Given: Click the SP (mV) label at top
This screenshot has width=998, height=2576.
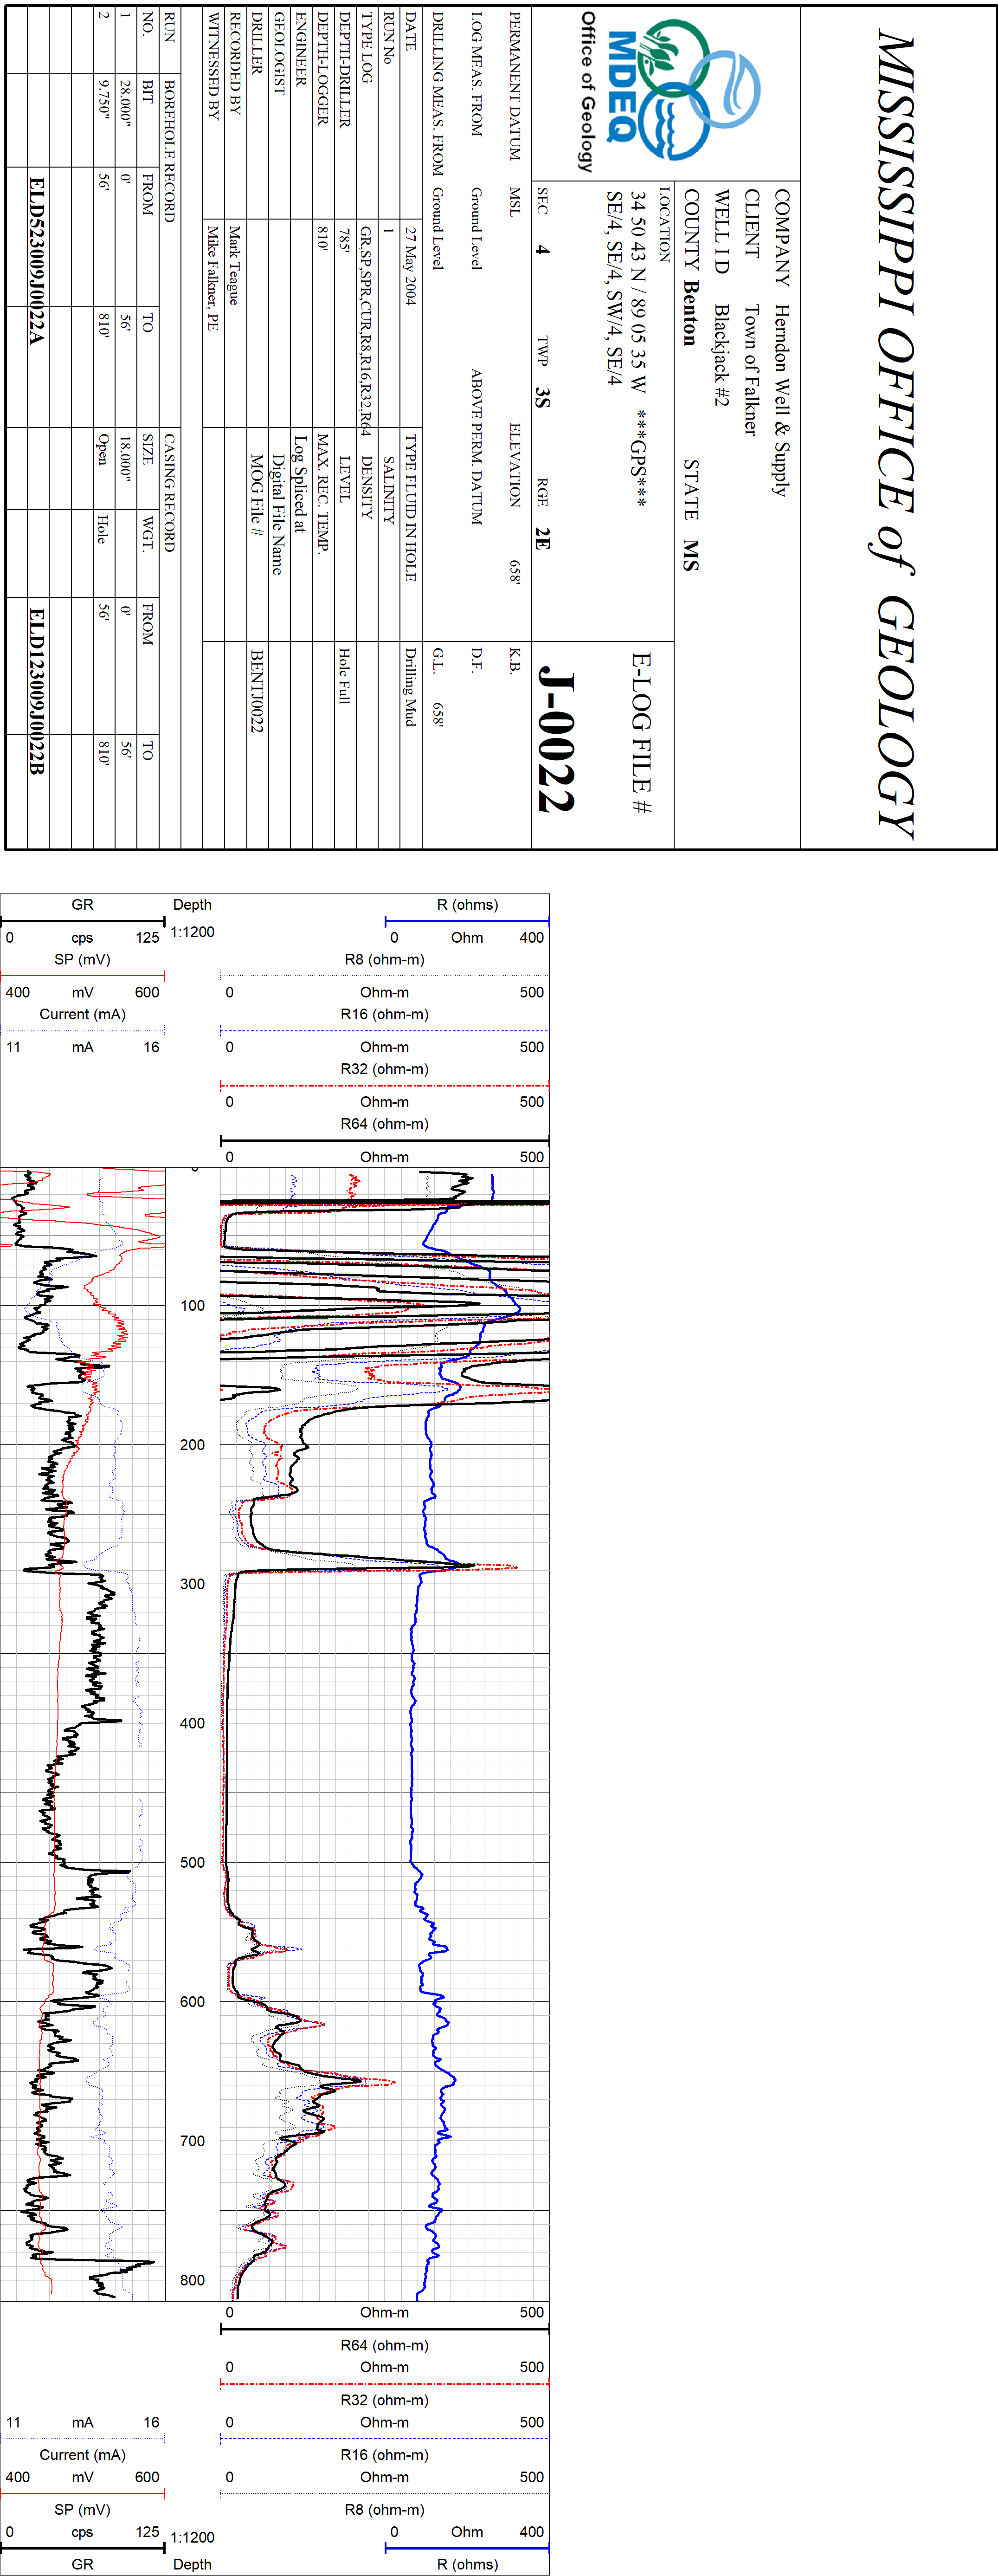Looking at the screenshot, I should 82,959.
